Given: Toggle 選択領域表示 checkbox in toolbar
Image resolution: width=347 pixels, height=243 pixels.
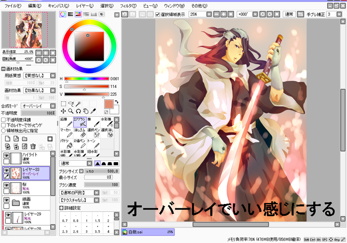Looking at the screenshot, I should (158, 15).
